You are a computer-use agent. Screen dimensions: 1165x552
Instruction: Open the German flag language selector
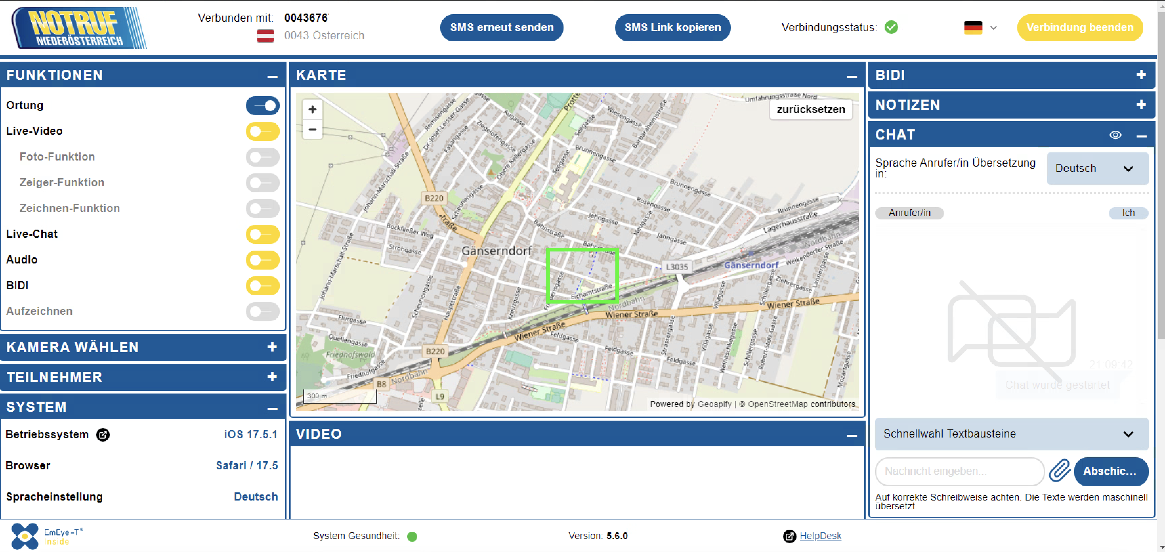979,27
